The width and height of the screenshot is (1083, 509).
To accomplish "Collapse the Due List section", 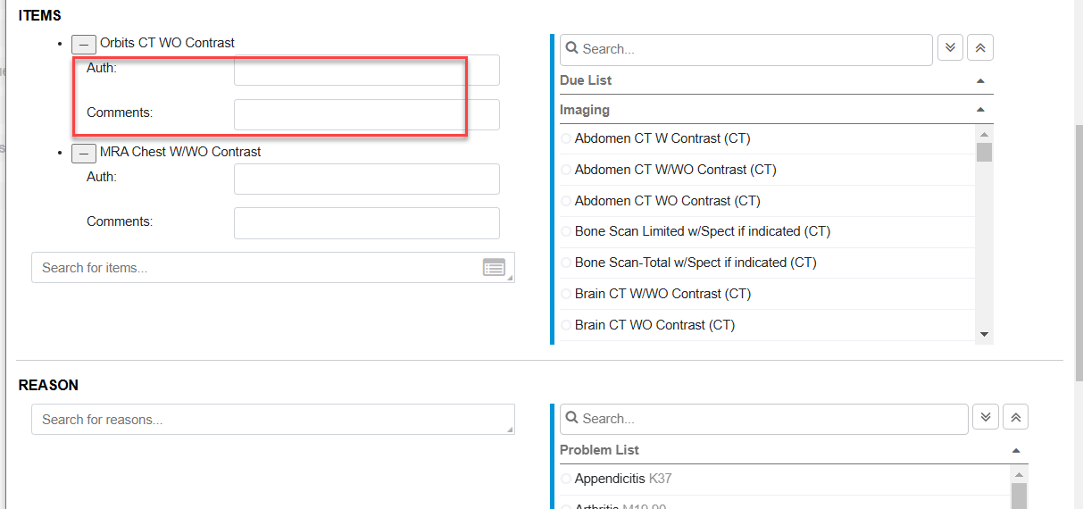I will coord(980,80).
